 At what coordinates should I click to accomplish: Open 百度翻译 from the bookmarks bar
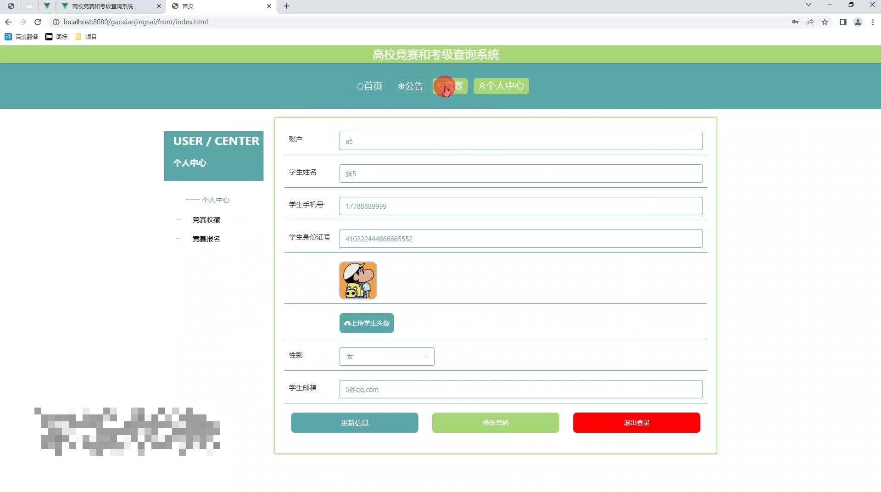tap(21, 37)
